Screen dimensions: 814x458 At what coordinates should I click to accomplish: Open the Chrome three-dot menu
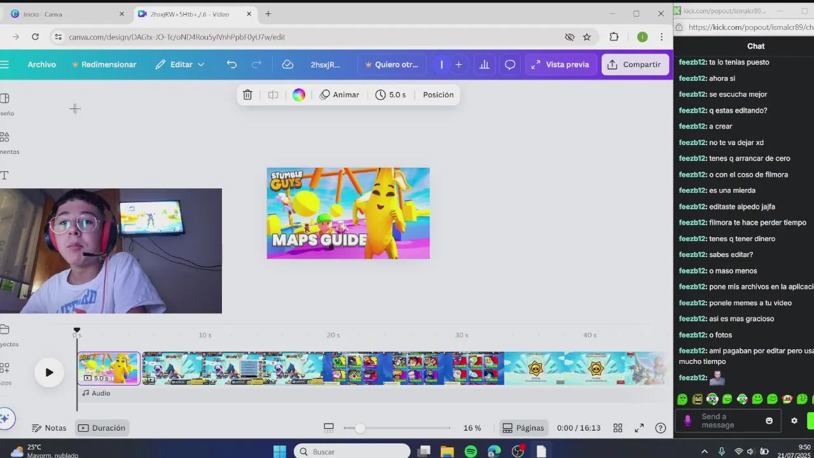(x=662, y=37)
